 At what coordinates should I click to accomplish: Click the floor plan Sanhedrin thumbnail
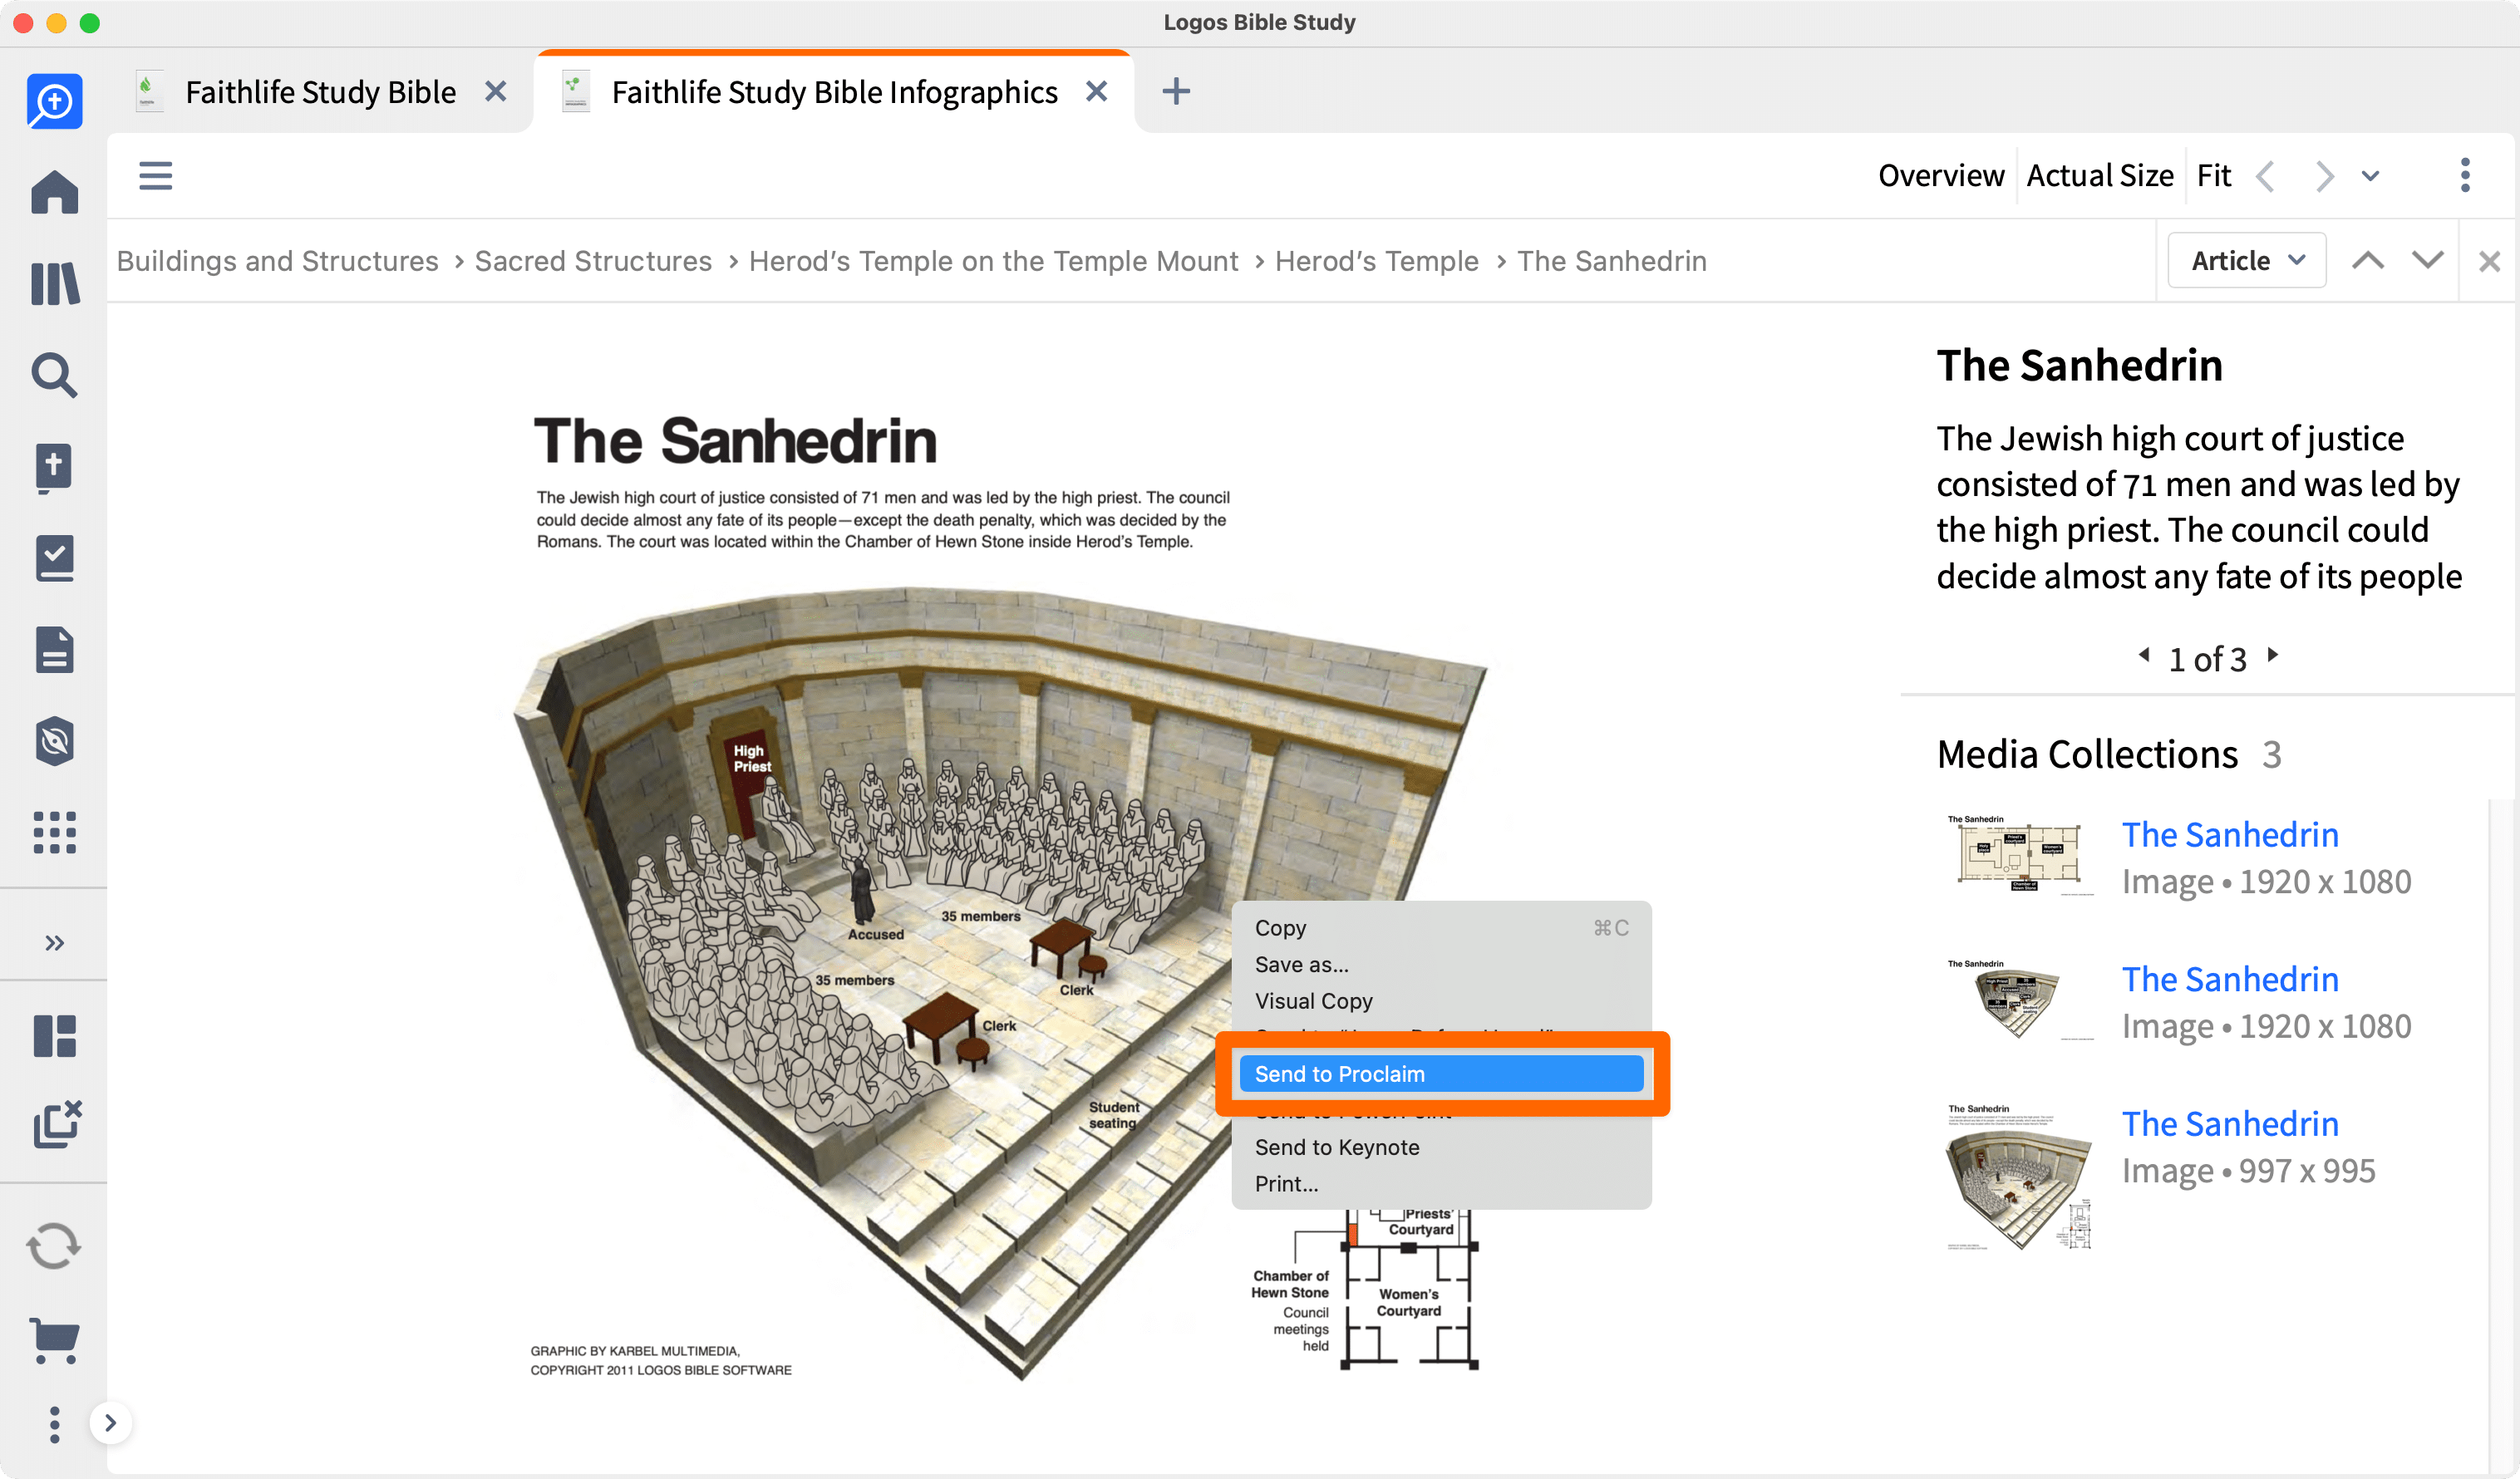click(2019, 856)
